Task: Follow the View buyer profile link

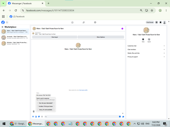Action: pyautogui.click(x=83, y=90)
